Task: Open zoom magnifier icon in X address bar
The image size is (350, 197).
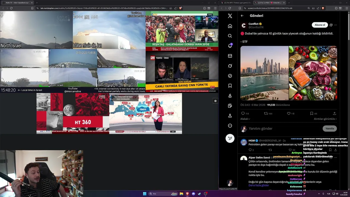Action: pos(309,8)
